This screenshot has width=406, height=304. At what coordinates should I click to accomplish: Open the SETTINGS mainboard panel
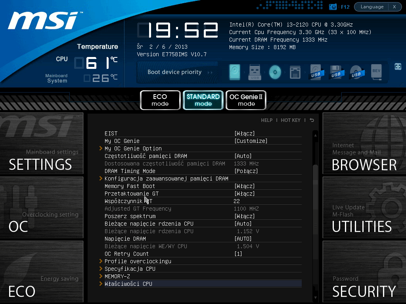41,143
